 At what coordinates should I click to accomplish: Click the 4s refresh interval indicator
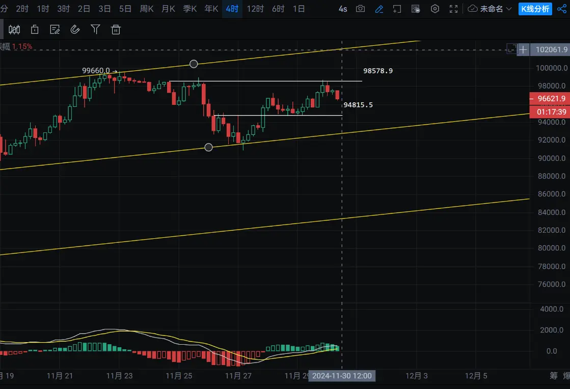[343, 9]
